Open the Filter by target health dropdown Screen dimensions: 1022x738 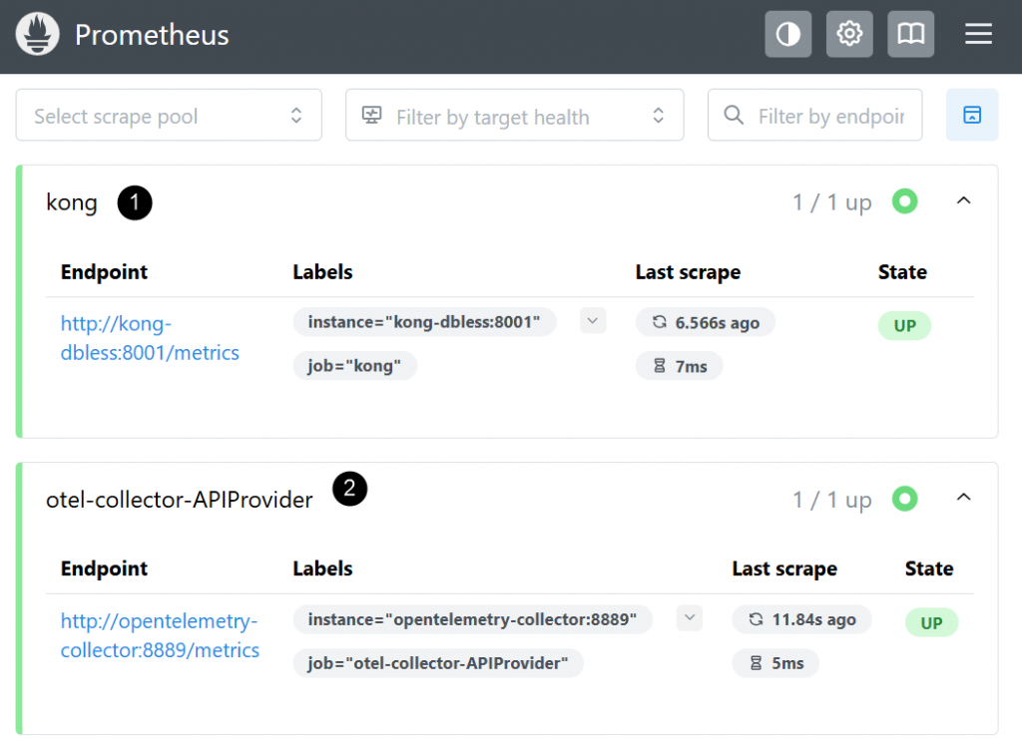[x=514, y=116]
